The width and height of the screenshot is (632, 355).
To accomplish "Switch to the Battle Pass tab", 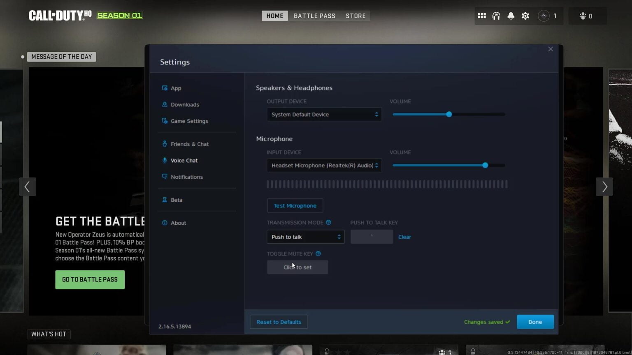I will point(314,16).
